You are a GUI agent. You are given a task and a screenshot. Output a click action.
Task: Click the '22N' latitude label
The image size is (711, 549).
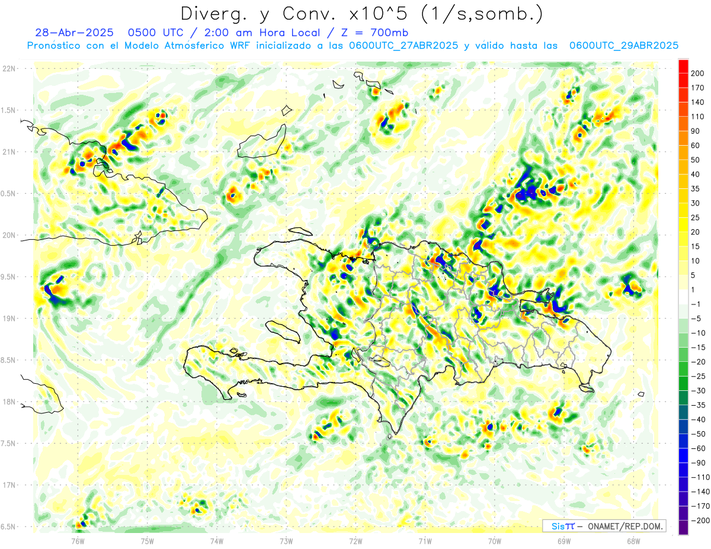[9, 68]
